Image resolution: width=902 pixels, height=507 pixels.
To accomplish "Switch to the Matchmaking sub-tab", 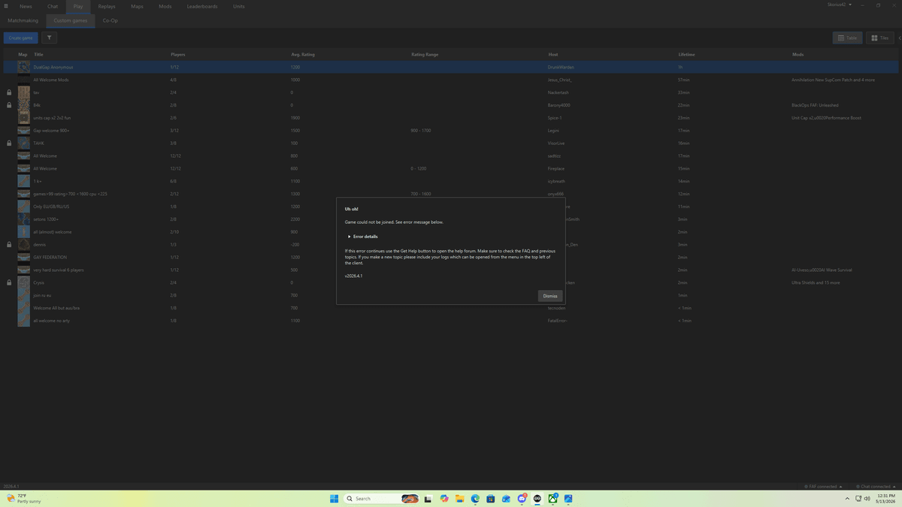I will click(23, 20).
